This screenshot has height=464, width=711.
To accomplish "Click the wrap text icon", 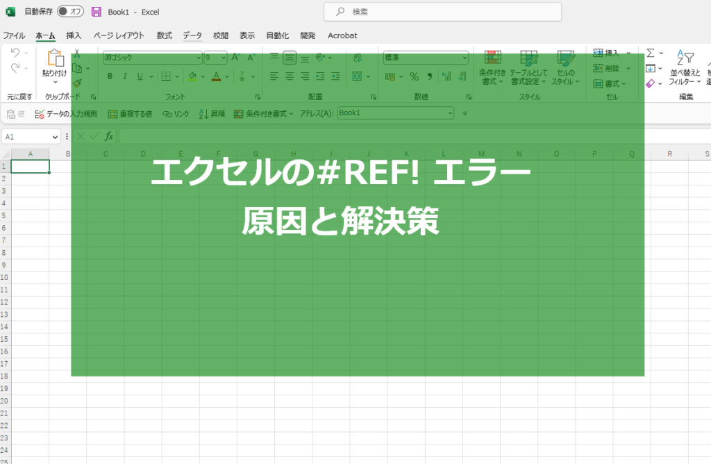I will pyautogui.click(x=358, y=58).
